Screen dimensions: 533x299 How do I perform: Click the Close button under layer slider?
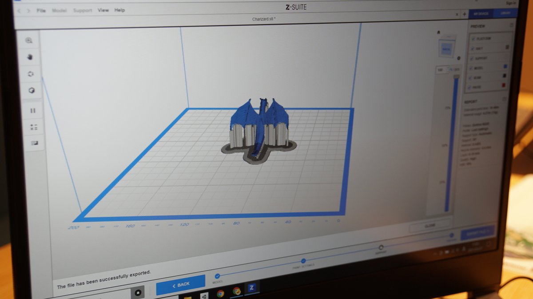tap(430, 226)
